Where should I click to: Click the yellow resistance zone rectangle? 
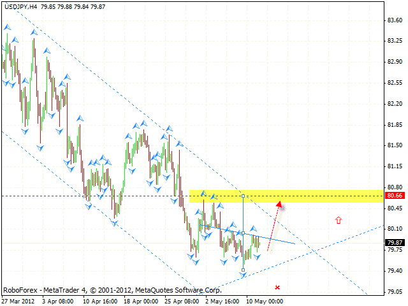pyautogui.click(x=286, y=196)
